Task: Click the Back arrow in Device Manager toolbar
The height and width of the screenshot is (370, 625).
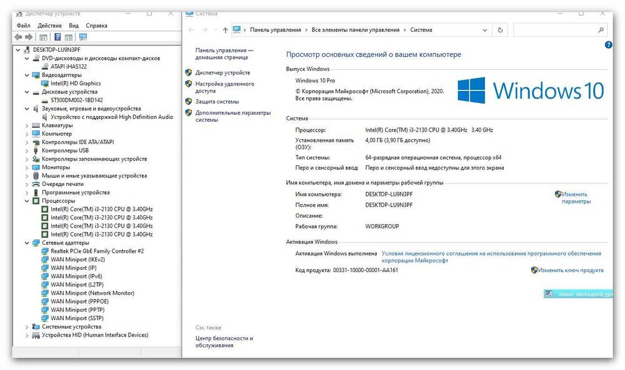Action: coord(18,37)
